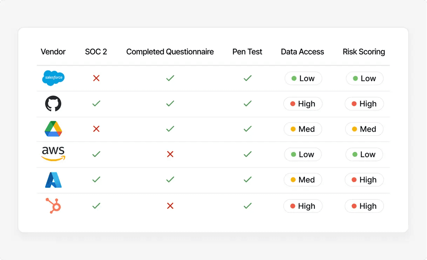Click the Completed Questionnaire column header
The image size is (427, 260).
point(170,52)
